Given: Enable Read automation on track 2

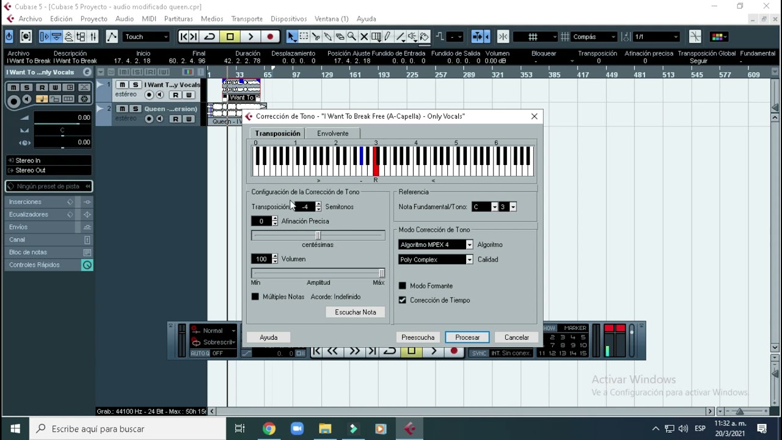Looking at the screenshot, I should pos(175,119).
